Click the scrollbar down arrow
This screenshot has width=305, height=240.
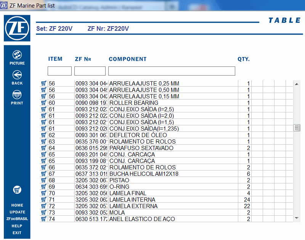(x=297, y=218)
